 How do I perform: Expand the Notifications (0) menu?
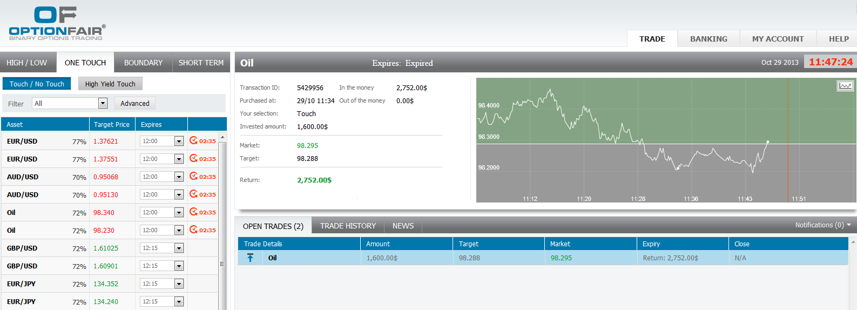pyautogui.click(x=822, y=225)
